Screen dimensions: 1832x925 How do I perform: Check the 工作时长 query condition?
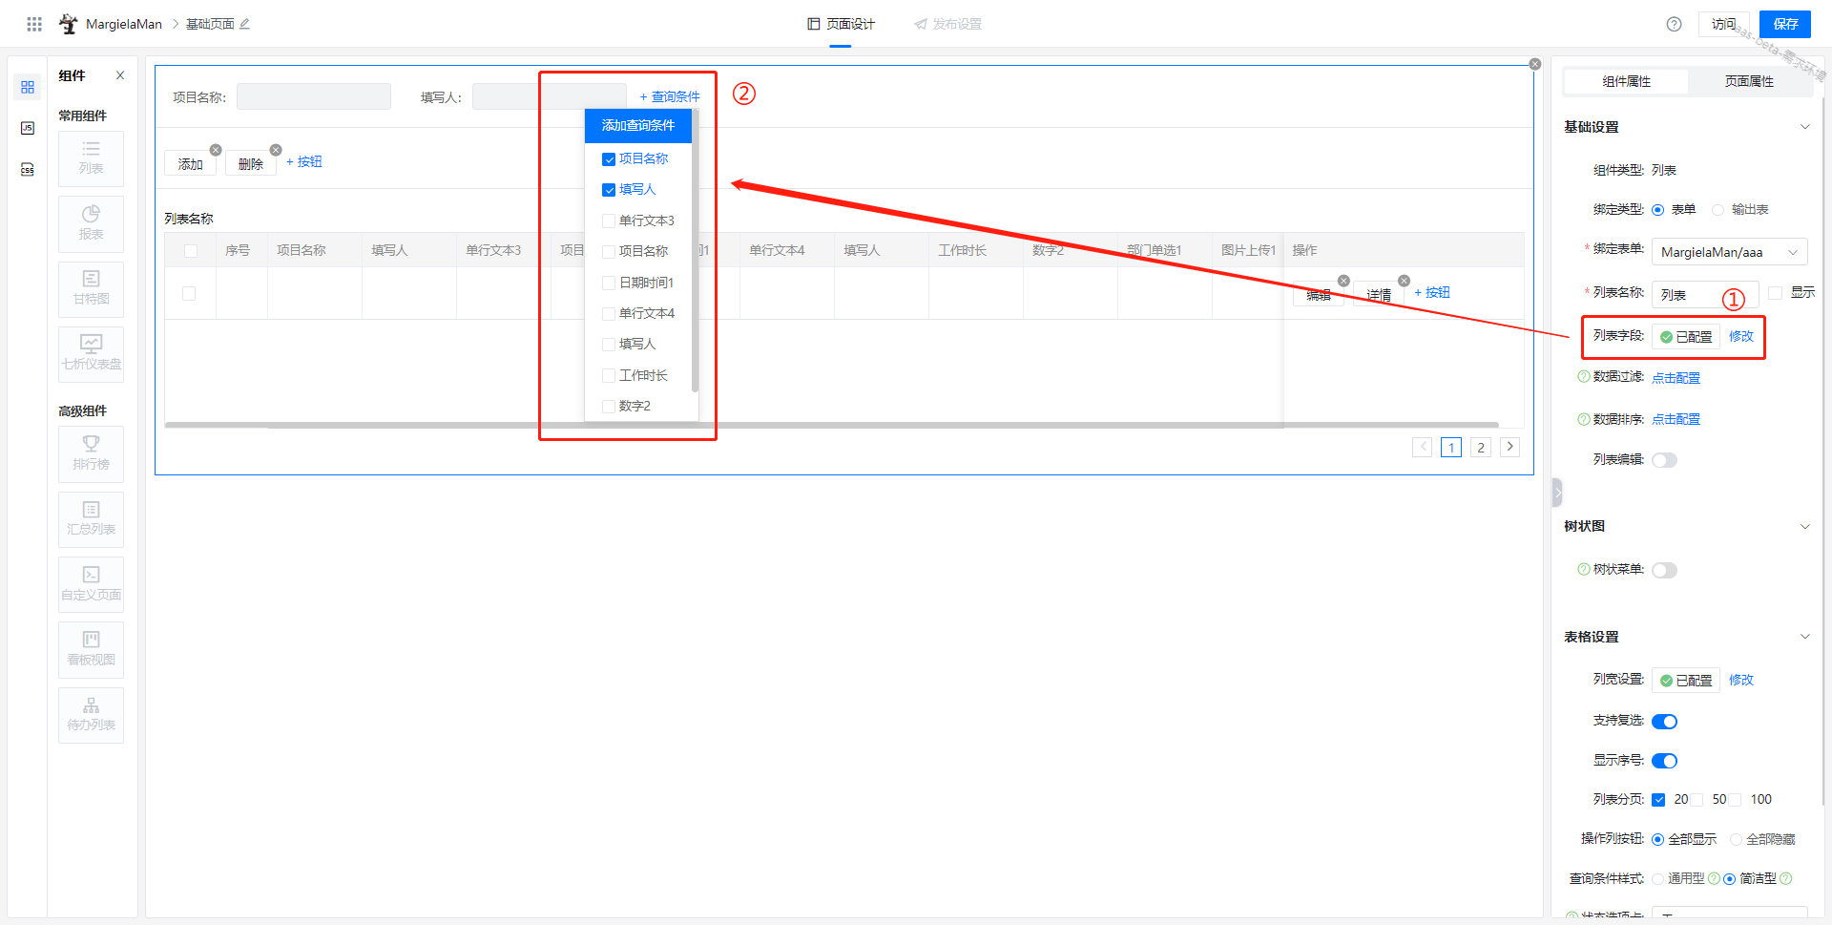click(x=609, y=375)
